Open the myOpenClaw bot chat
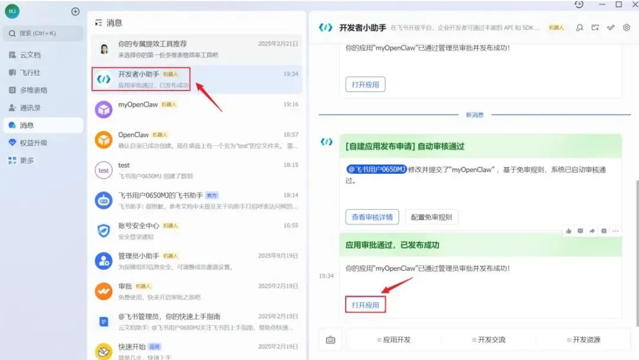The height and width of the screenshot is (360, 639). [197, 109]
